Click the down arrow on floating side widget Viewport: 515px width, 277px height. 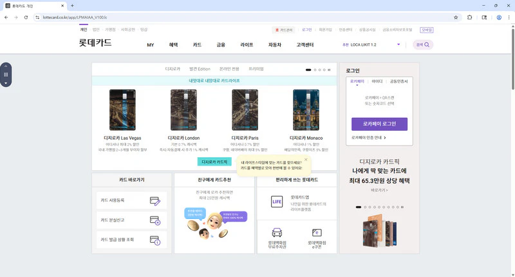[6, 83]
